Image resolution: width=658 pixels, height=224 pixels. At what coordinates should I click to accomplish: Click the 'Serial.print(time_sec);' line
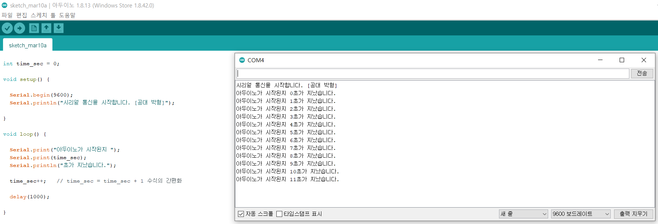(48, 158)
